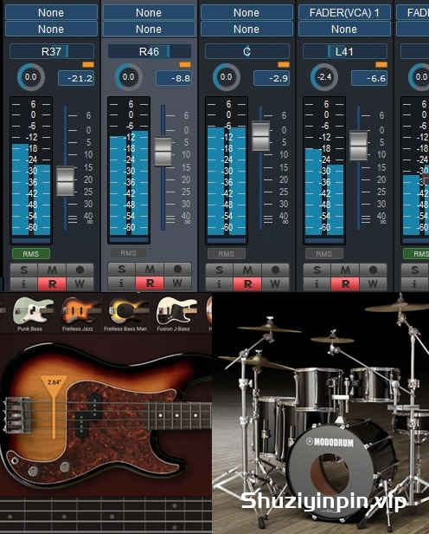
Task: Open top None dropdown on C channel
Action: [x=247, y=13]
